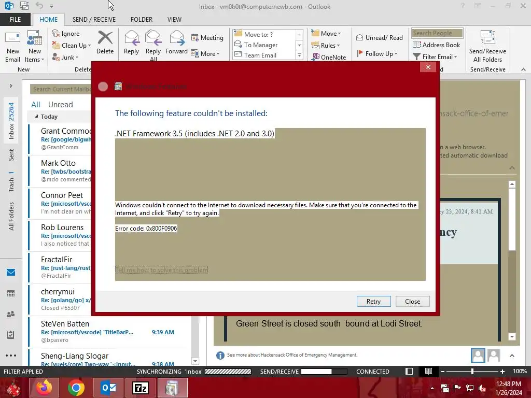Open the Rules dropdown

point(326,45)
